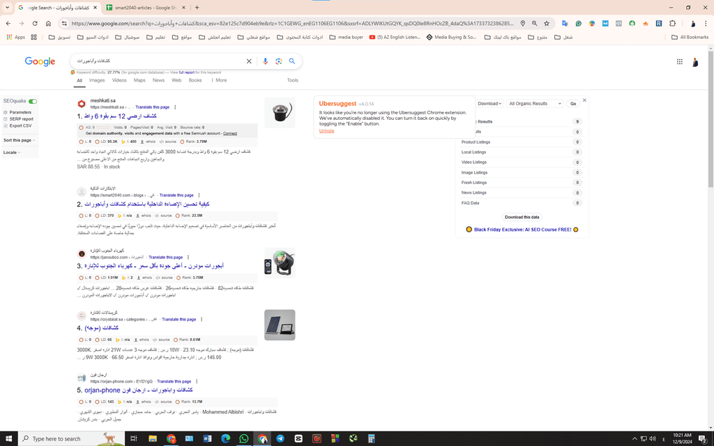Expand the Sort this page option

[x=19, y=140]
